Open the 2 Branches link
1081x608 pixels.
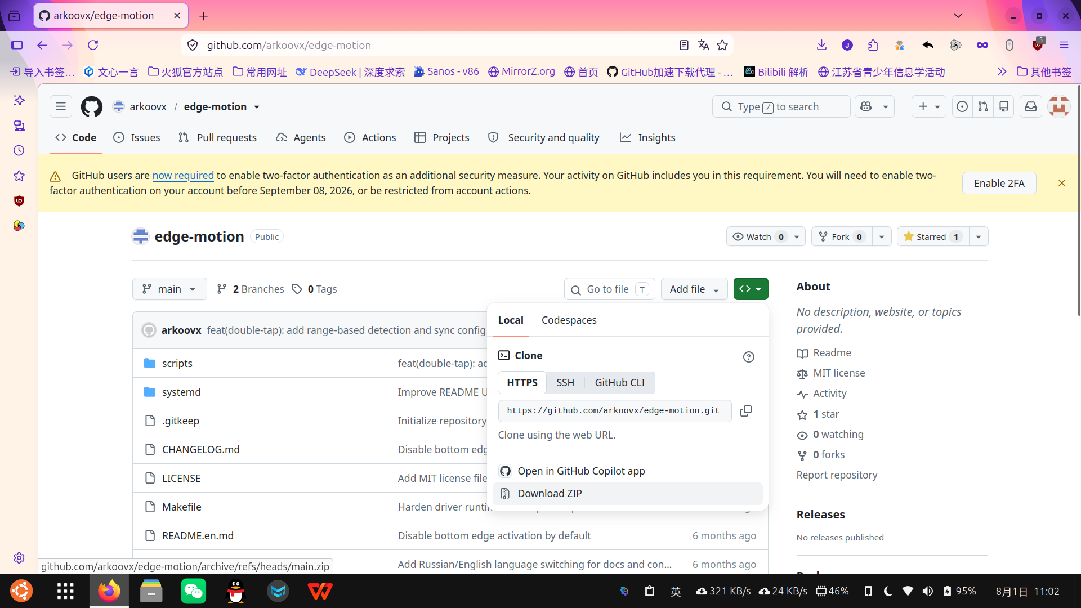click(251, 289)
